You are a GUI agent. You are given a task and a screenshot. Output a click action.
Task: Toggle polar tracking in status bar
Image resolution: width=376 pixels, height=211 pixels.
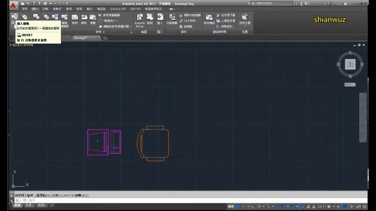tap(259, 206)
